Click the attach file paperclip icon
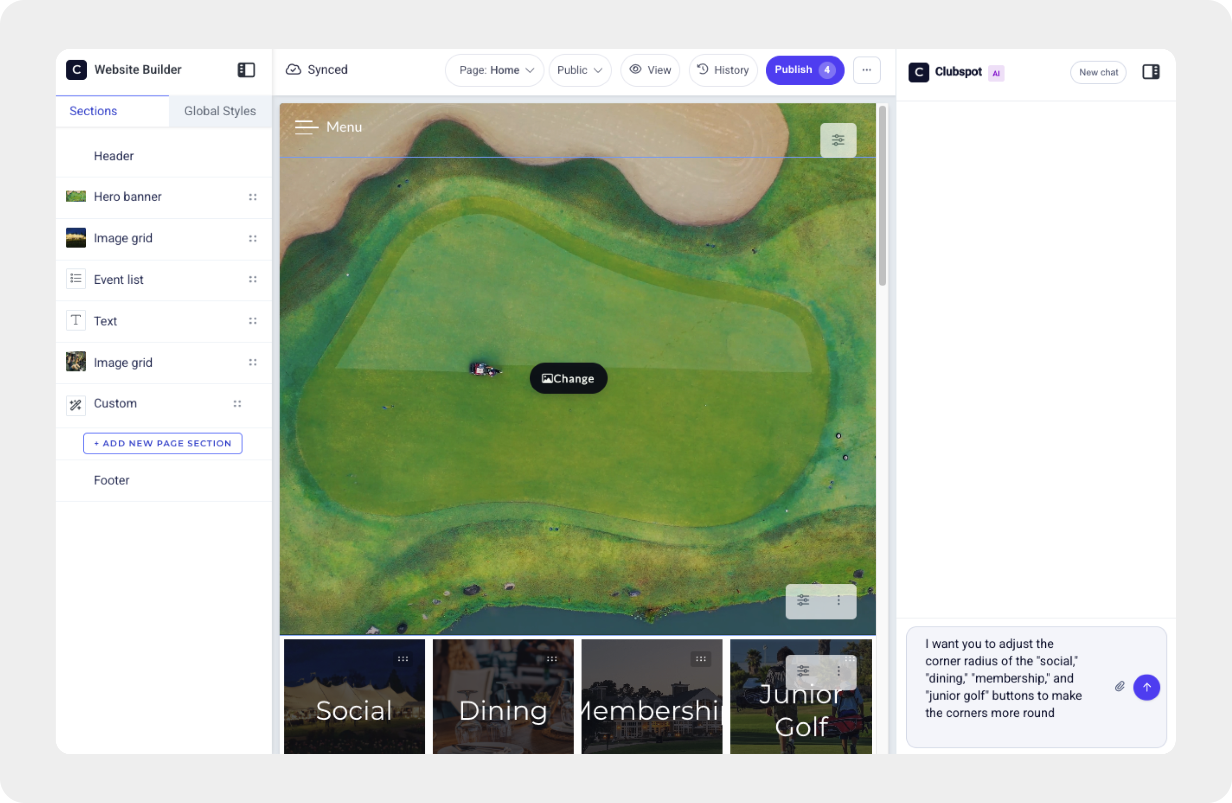1232x803 pixels. [1119, 687]
